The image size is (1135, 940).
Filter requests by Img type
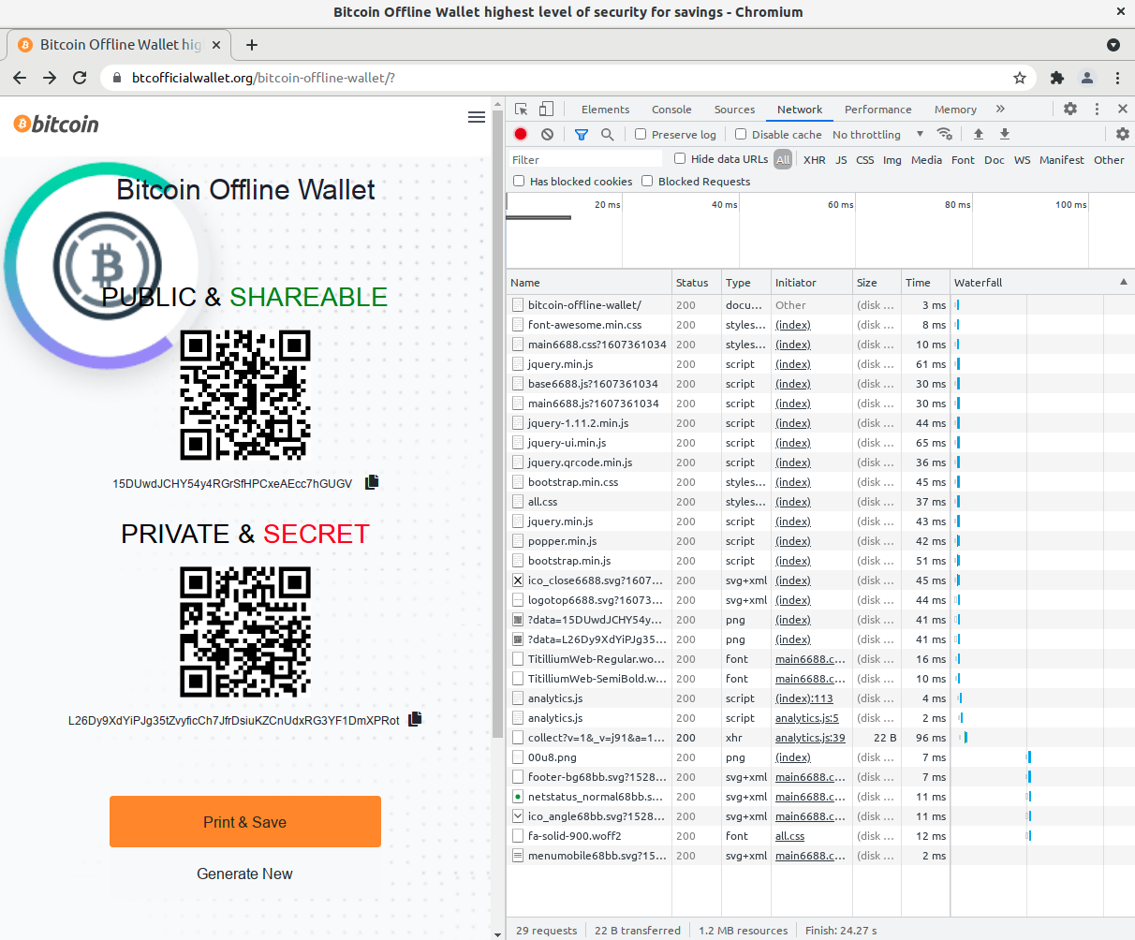pyautogui.click(x=892, y=159)
